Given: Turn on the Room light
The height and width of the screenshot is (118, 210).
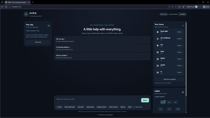Looking at the screenshot, I should pos(179,32).
